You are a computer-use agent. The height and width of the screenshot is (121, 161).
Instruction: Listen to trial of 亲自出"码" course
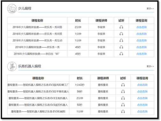pos(121,54)
